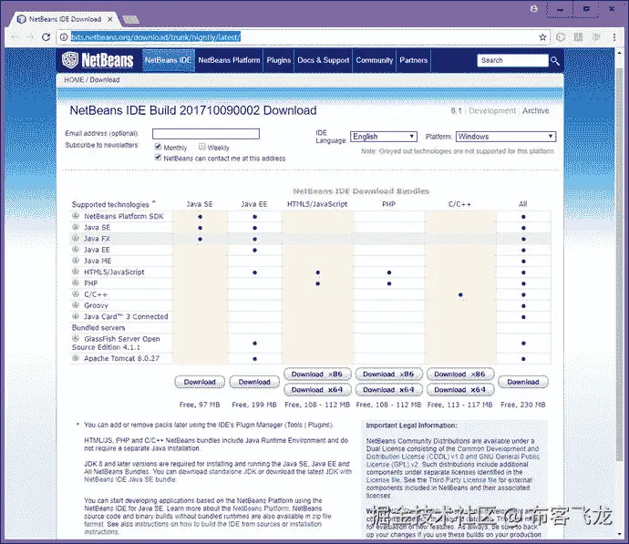Click the search magnifier icon
This screenshot has width=629, height=544.
555,60
